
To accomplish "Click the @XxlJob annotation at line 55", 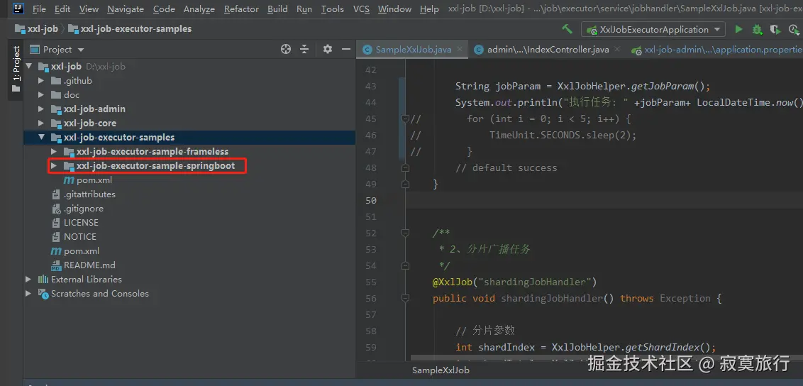I will pyautogui.click(x=453, y=282).
